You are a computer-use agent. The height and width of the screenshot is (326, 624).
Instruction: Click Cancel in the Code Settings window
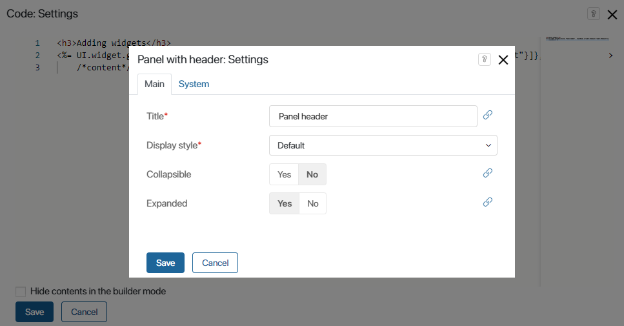pos(84,312)
